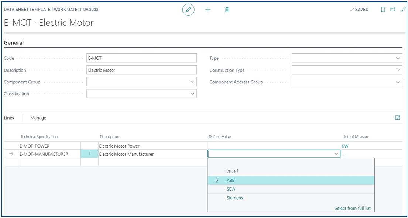Select the E-MOT-POWER technical specification cell
This screenshot has width=408, height=218.
pyautogui.click(x=50, y=146)
